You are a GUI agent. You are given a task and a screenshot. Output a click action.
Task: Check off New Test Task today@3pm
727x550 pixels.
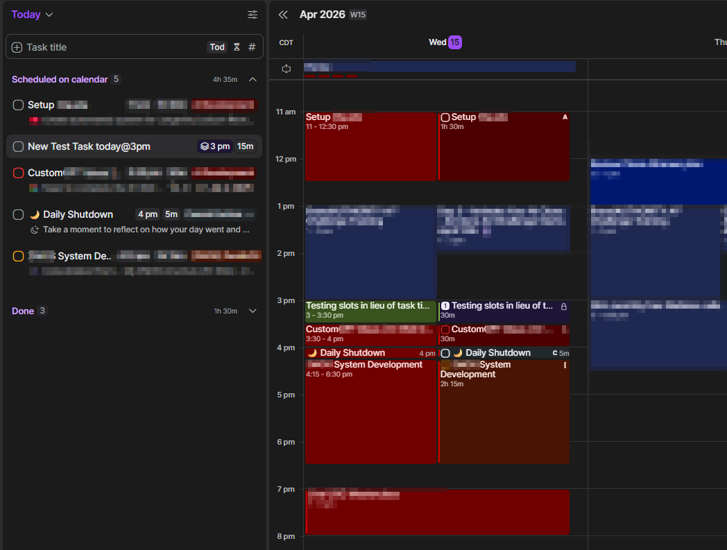(x=18, y=147)
